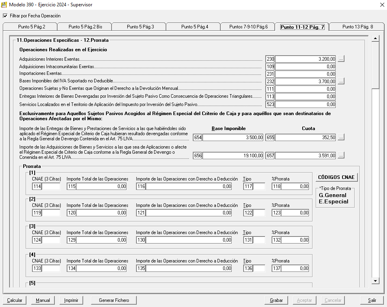Click the vertical scrollbar thumb

[x=376, y=65]
